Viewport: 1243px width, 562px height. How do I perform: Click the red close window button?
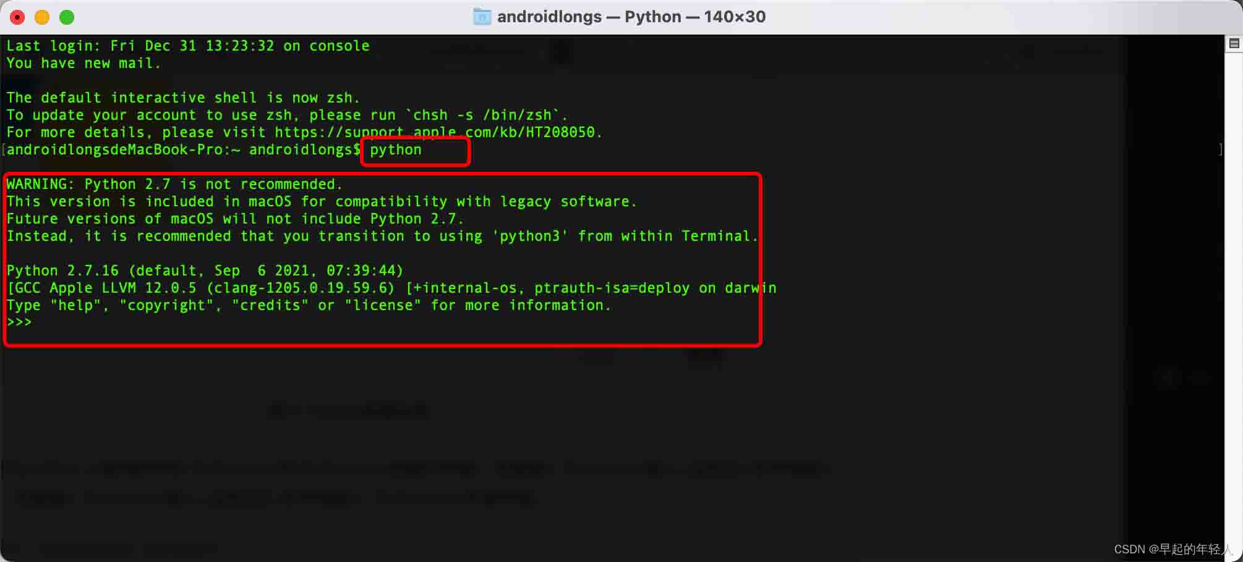pyautogui.click(x=17, y=17)
